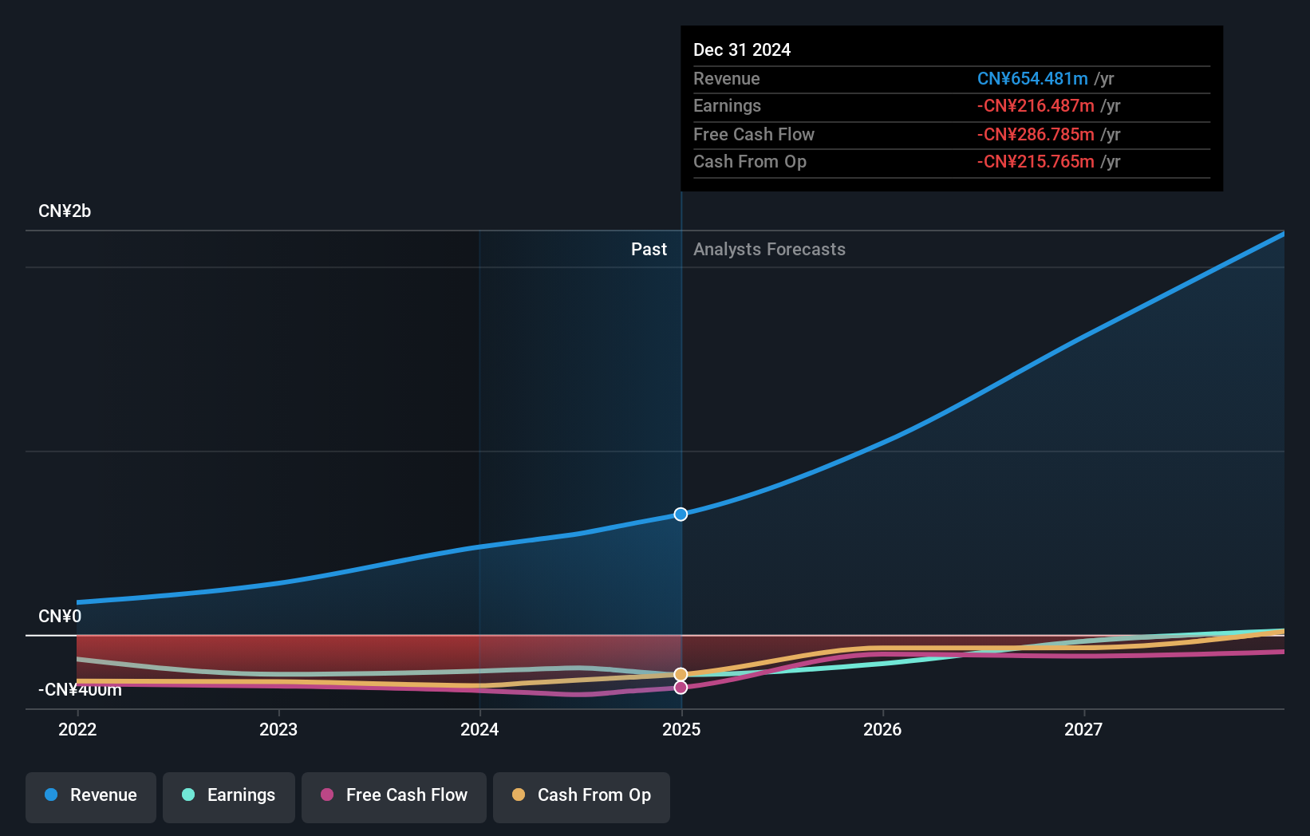
Task: Click the Revenue value CN¥654.481m link
Action: point(1032,78)
